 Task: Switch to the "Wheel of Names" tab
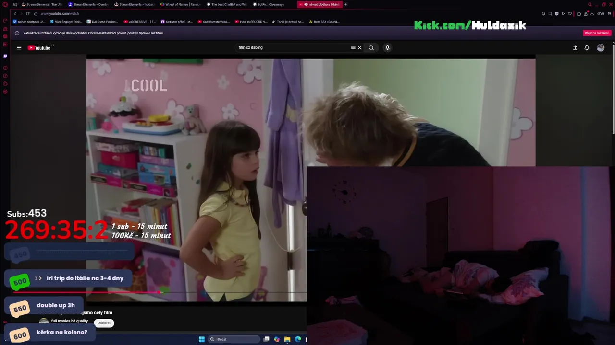180,4
